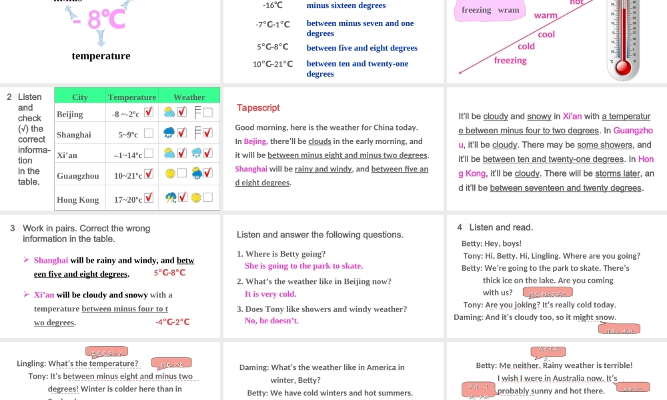Image resolution: width=667 pixels, height=400 pixels.
Task: Click 'minus sixteen degrees' text
Action: 346,5
